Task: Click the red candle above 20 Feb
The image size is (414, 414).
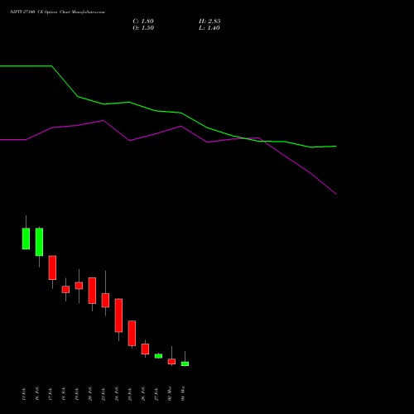Action: click(92, 291)
